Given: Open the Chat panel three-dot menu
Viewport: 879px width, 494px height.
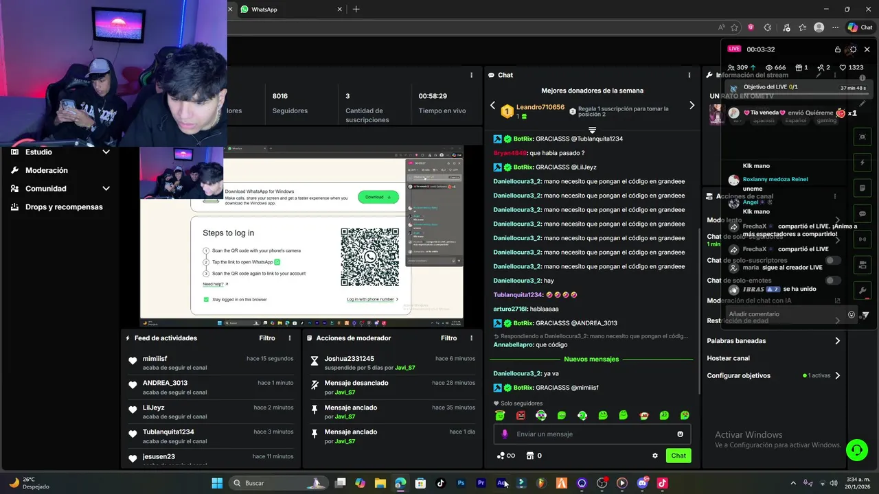Looking at the screenshot, I should 689,75.
